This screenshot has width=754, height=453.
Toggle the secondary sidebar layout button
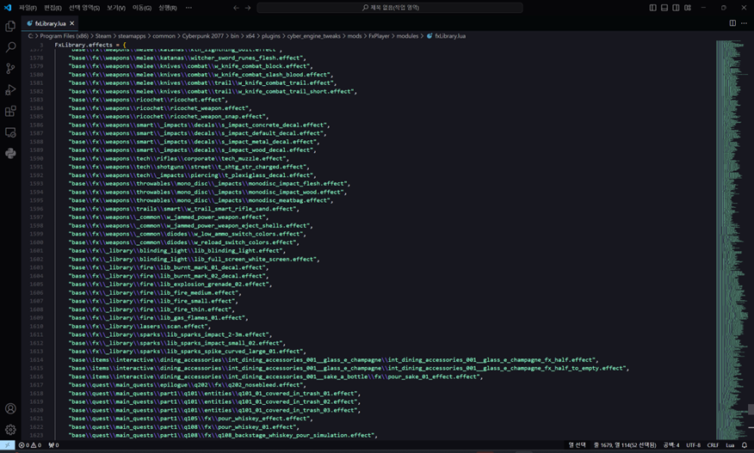676,8
